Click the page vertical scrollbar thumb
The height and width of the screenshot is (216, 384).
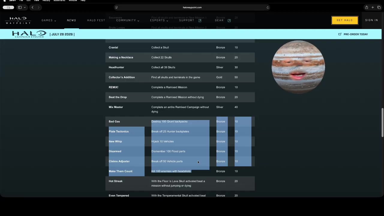tap(382, 122)
